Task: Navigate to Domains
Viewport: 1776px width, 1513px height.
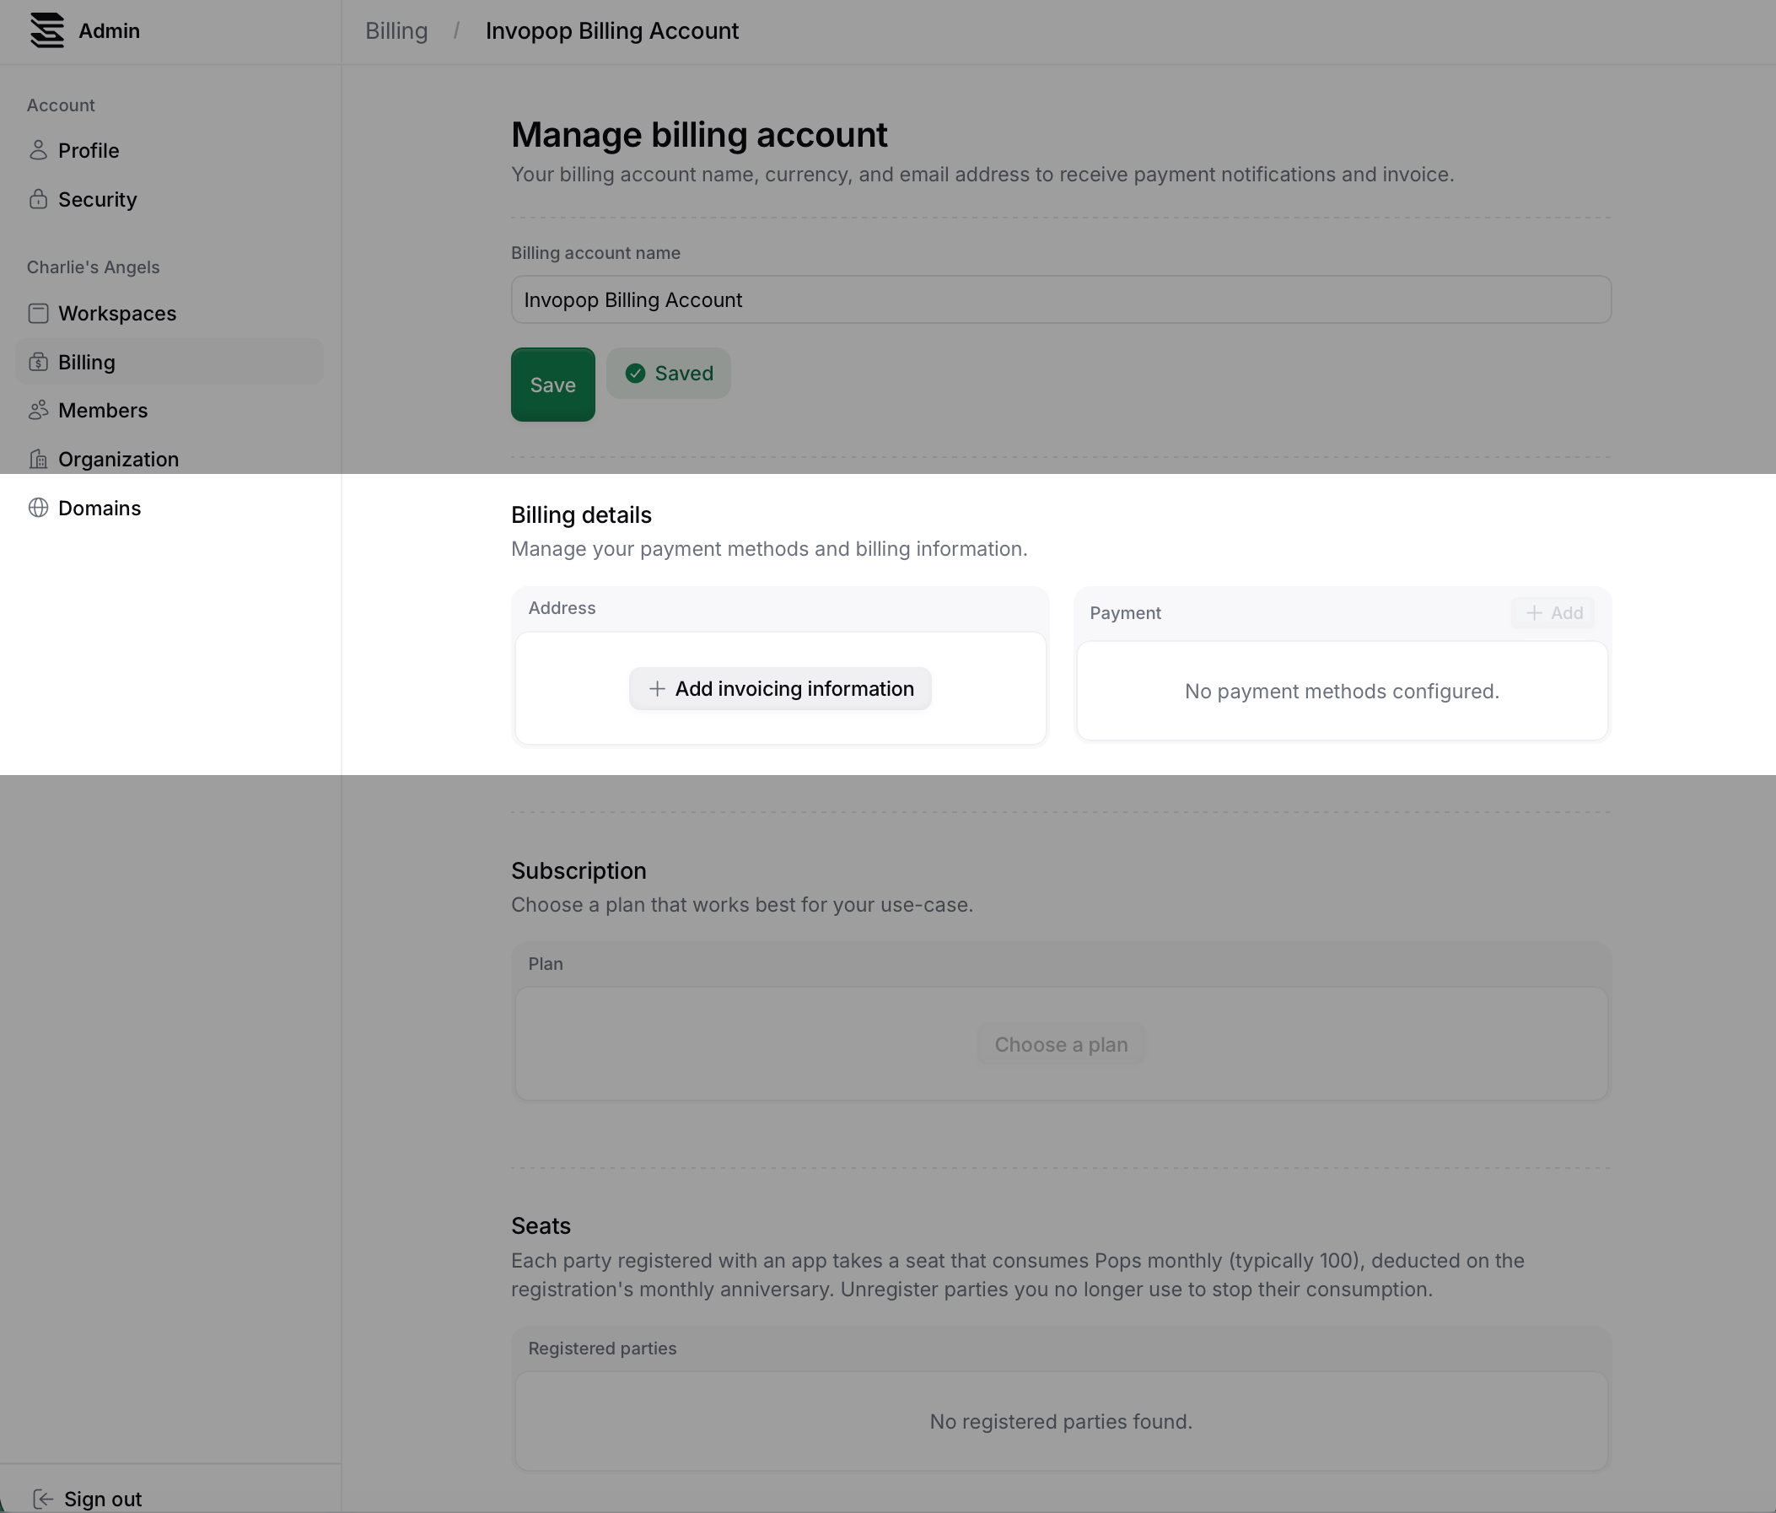Action: pos(170,508)
